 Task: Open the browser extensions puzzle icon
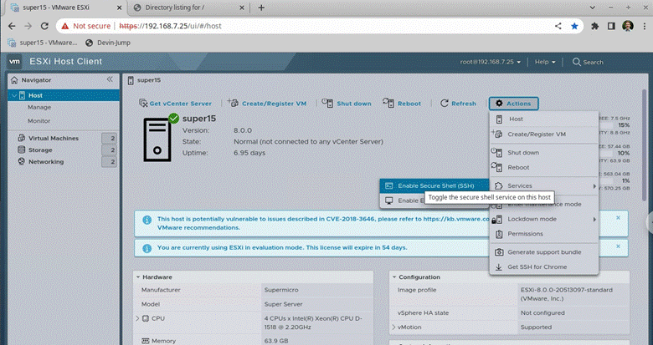tap(594, 26)
